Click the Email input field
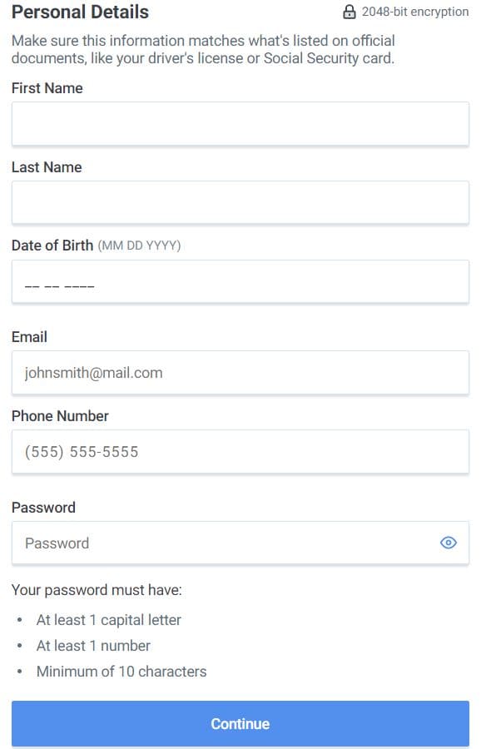 pos(240,373)
